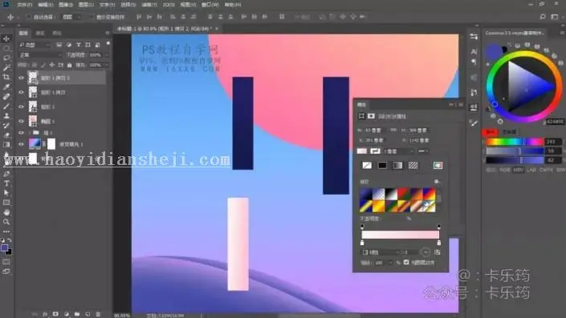Click the lock all layers padlock icon
566x318 pixels.
click(69, 65)
